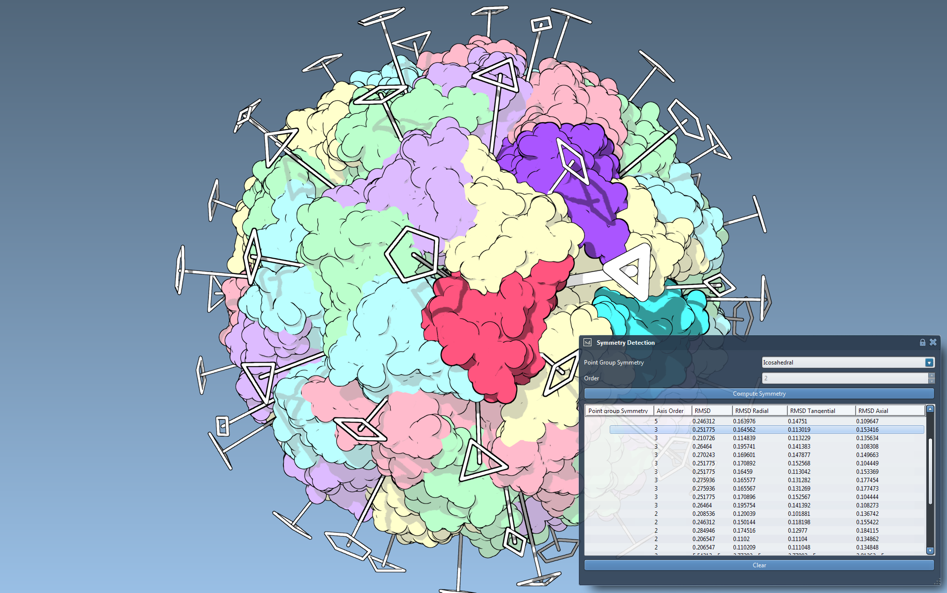Click the RMSD Axial column header
947x593 pixels.
click(873, 411)
